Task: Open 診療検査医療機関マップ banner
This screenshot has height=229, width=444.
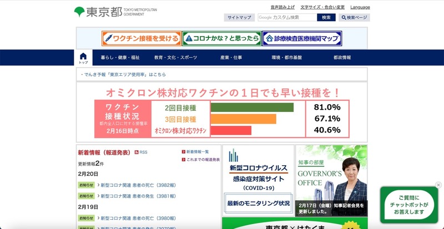Action: [x=301, y=38]
